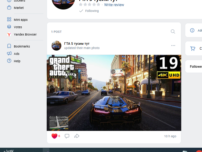Image resolution: width=202 pixels, height=152 pixels.
Task: Click the Bookmarks ribbon icon
Action: pyautogui.click(x=9, y=46)
